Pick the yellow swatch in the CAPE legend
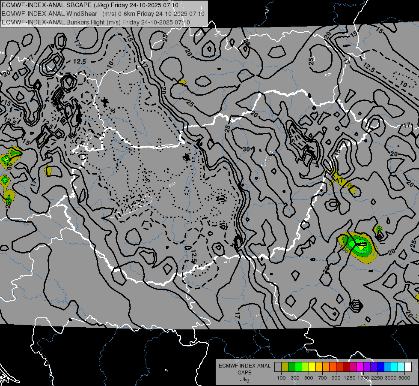This screenshot has width=419, height=386. [x=312, y=367]
